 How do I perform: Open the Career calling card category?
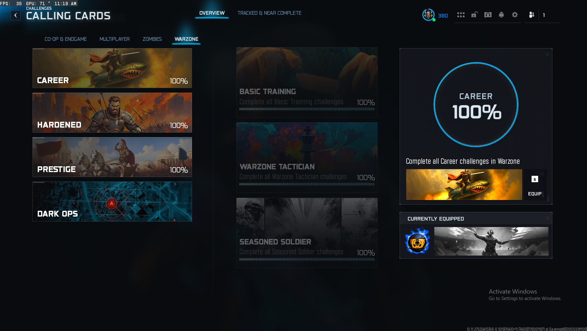112,68
